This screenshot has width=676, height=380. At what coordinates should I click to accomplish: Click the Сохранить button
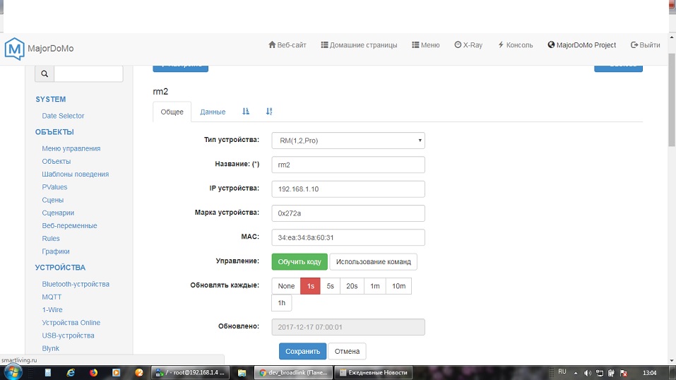[302, 351]
